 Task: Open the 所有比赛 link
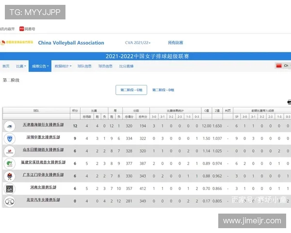pos(176,43)
